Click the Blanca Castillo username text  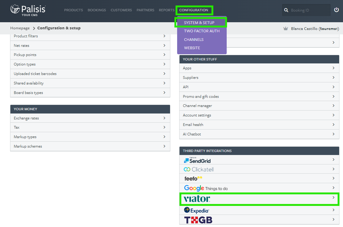click(315, 29)
